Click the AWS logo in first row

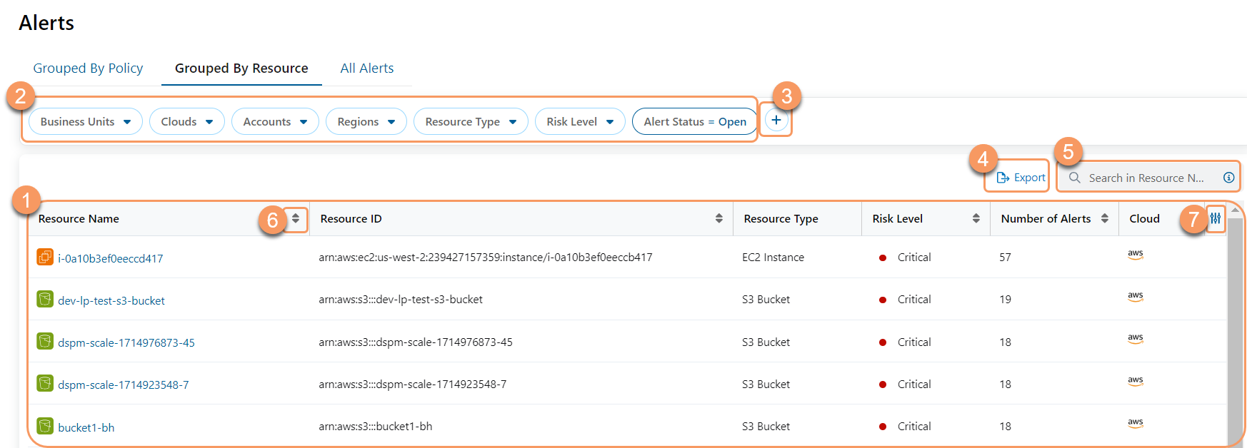coord(1135,255)
